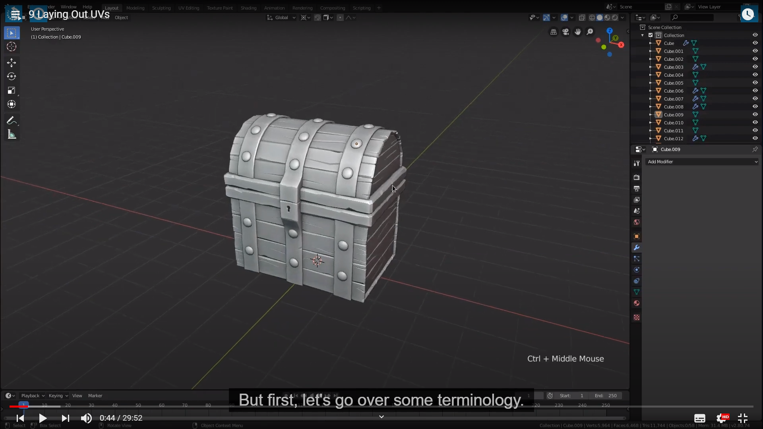Open the Global transform orientation dropdown
763x429 pixels.
click(281, 17)
